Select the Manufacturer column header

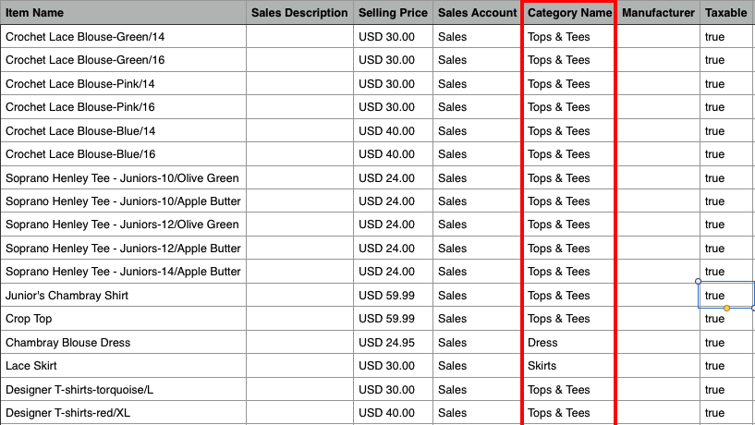pos(658,13)
